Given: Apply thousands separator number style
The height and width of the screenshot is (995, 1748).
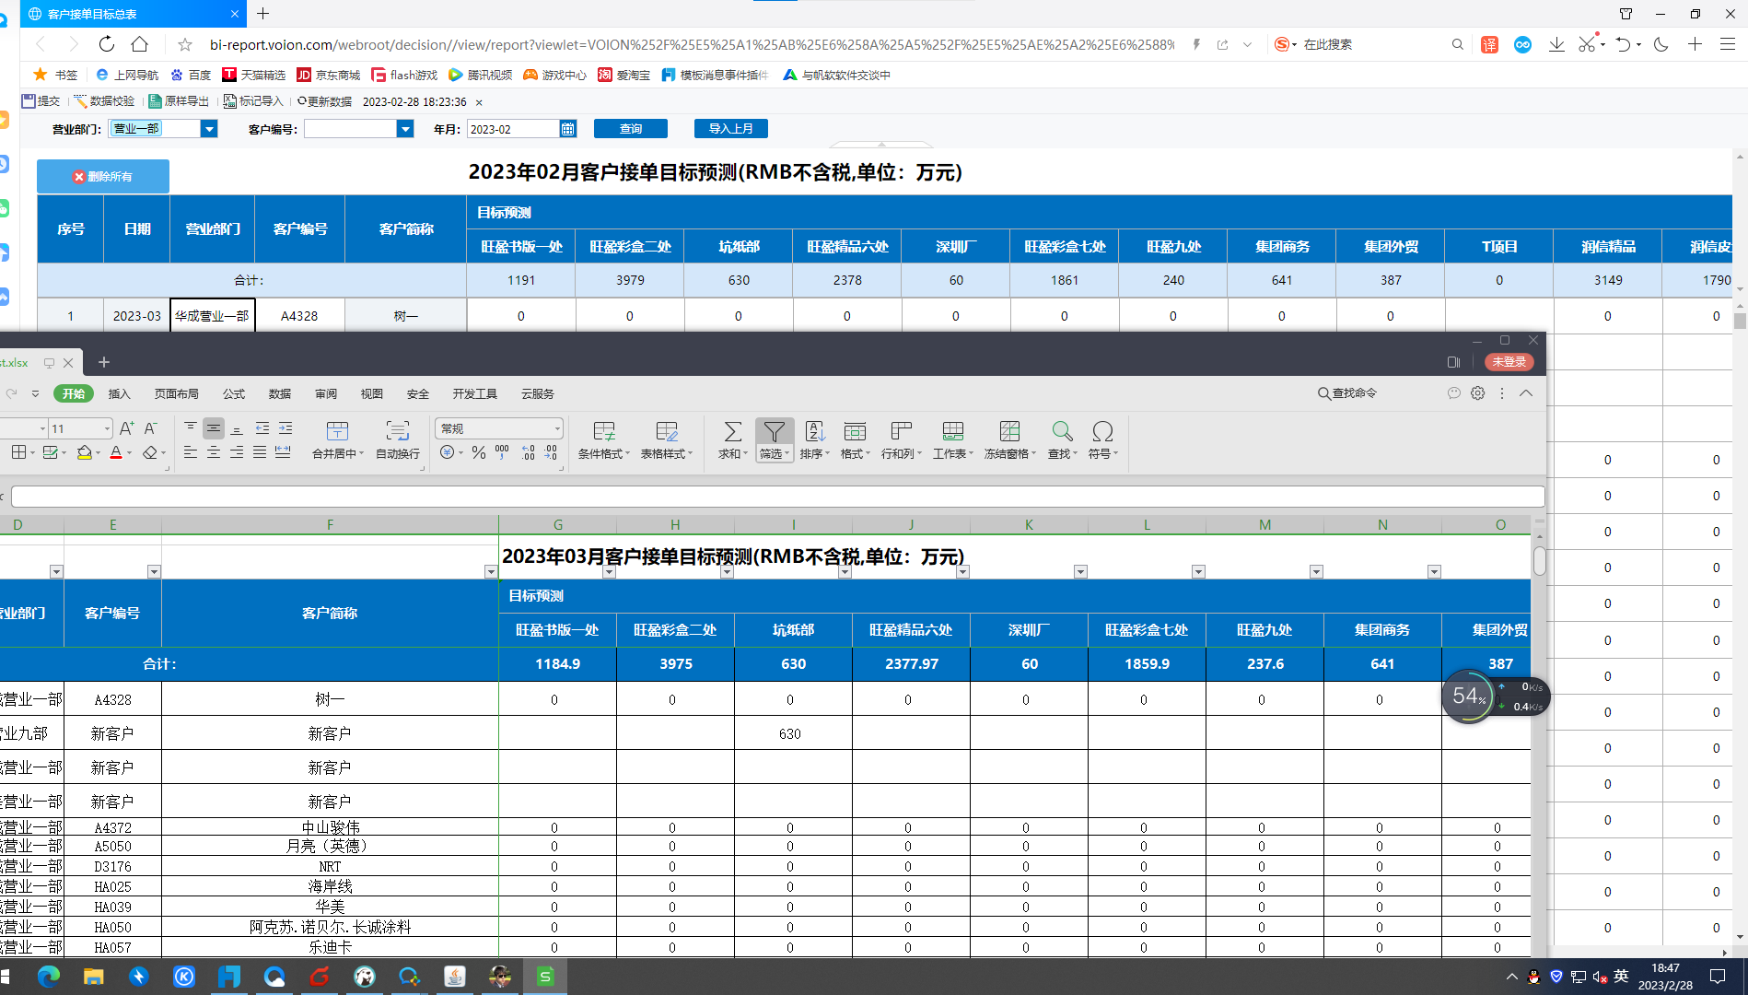Looking at the screenshot, I should point(502,452).
